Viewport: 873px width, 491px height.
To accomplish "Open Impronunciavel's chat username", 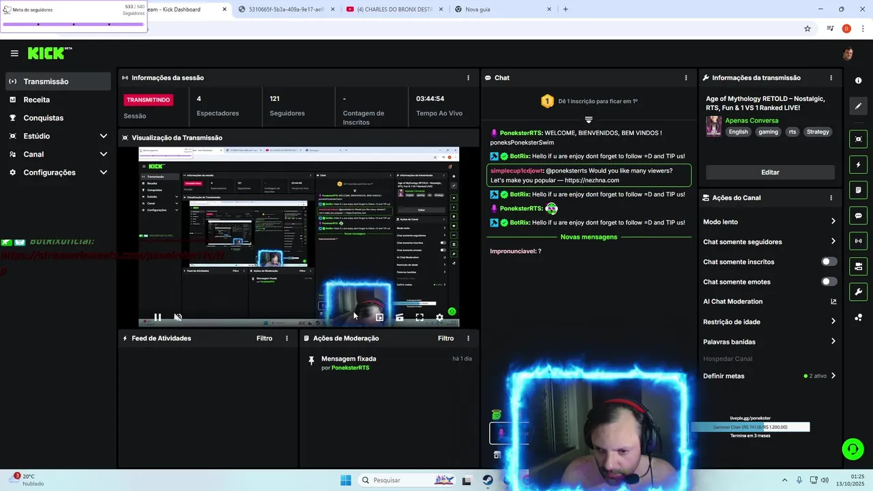I will point(513,251).
